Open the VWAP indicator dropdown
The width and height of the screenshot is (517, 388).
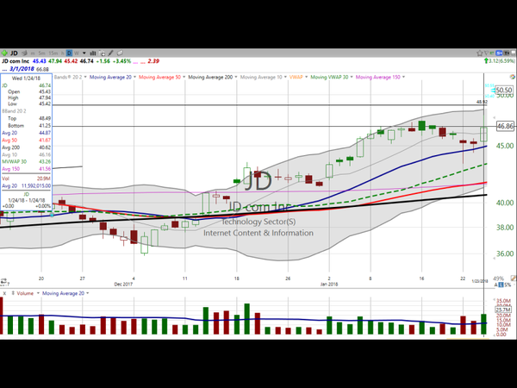coord(306,78)
